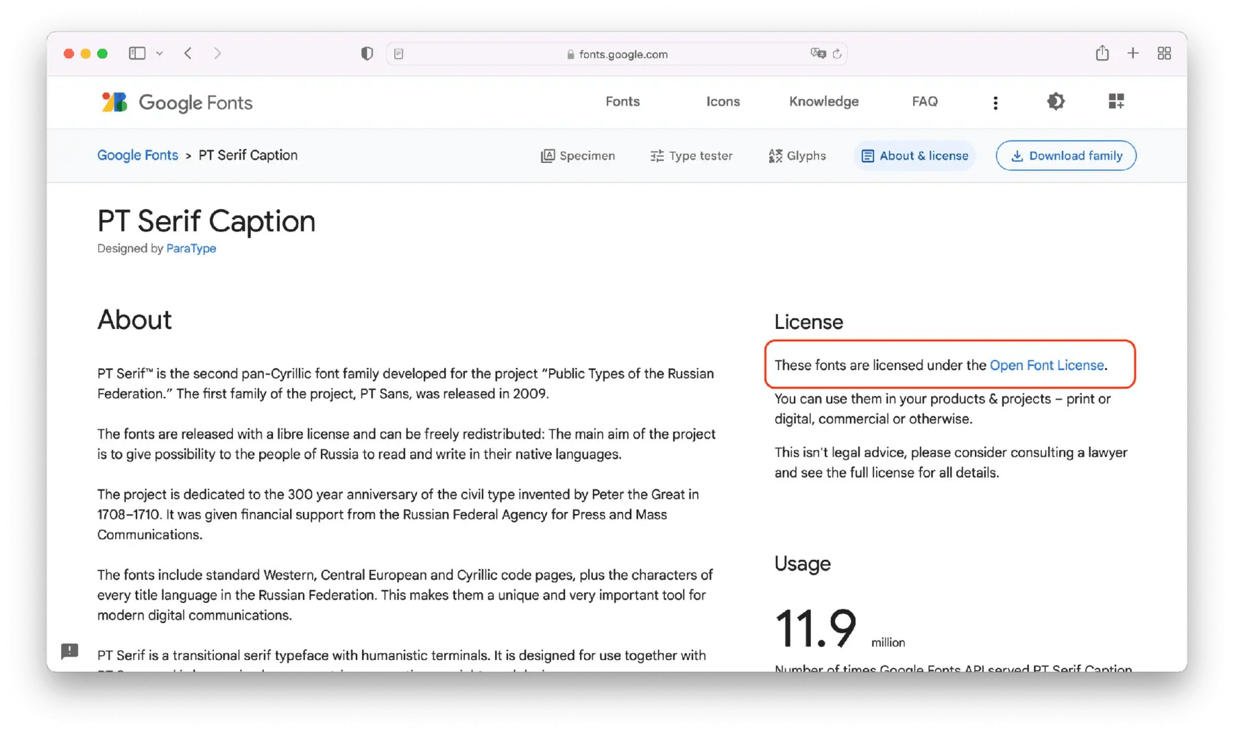Image resolution: width=1234 pixels, height=734 pixels.
Task: Click the Google Fonts logo icon
Action: tap(114, 102)
